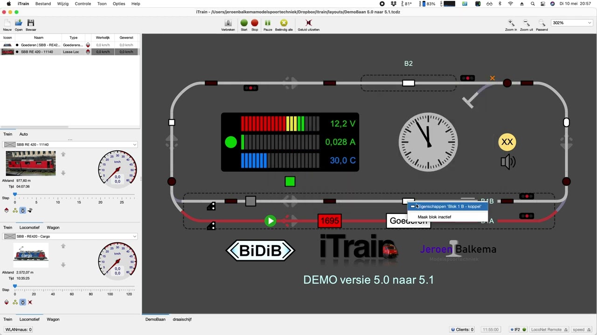Open the Controle menu
Image resolution: width=597 pixels, height=335 pixels.
83,4
